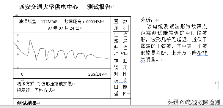This screenshot has height=108, width=223.
Task: Select the 滚屏 menu entry
Action: pyautogui.click(x=121, y=41)
